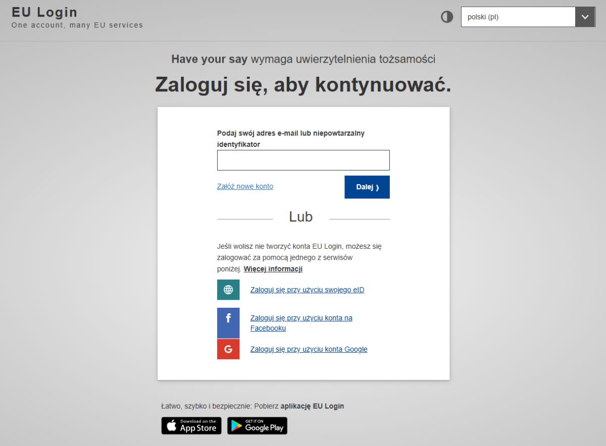Click the EU Login header title
The image size is (606, 446).
(x=44, y=12)
